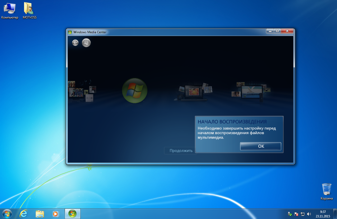Image resolution: width=337 pixels, height=219 pixels.
Task: Select the large Windows logo in Media Center
Action: coord(135,90)
